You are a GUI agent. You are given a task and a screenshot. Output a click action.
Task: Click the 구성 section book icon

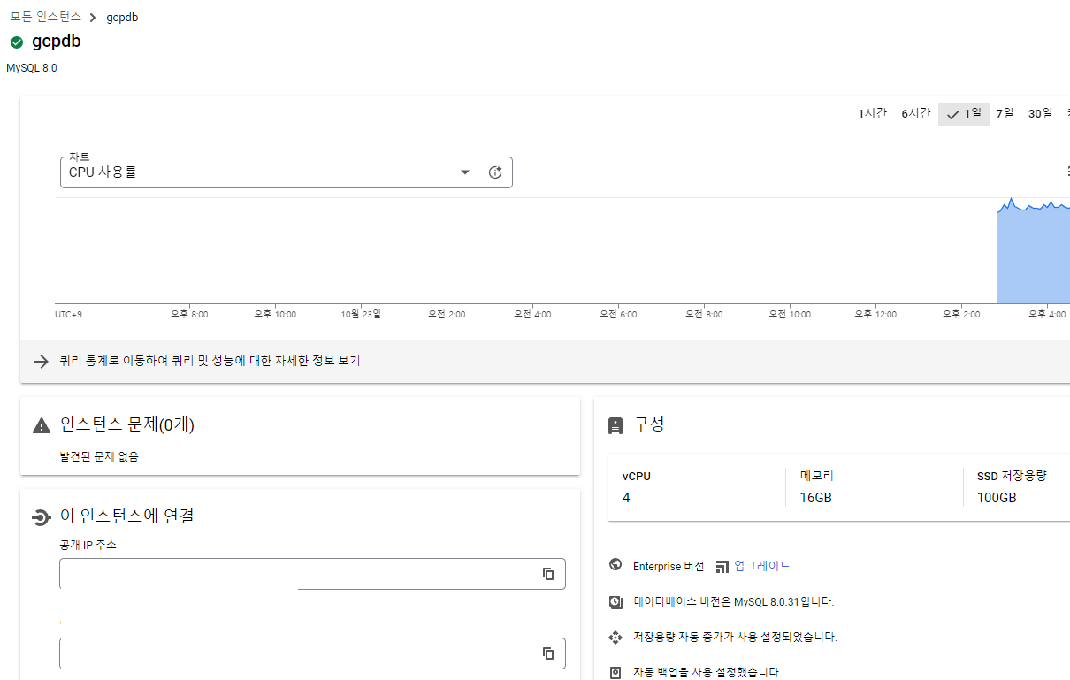point(615,425)
